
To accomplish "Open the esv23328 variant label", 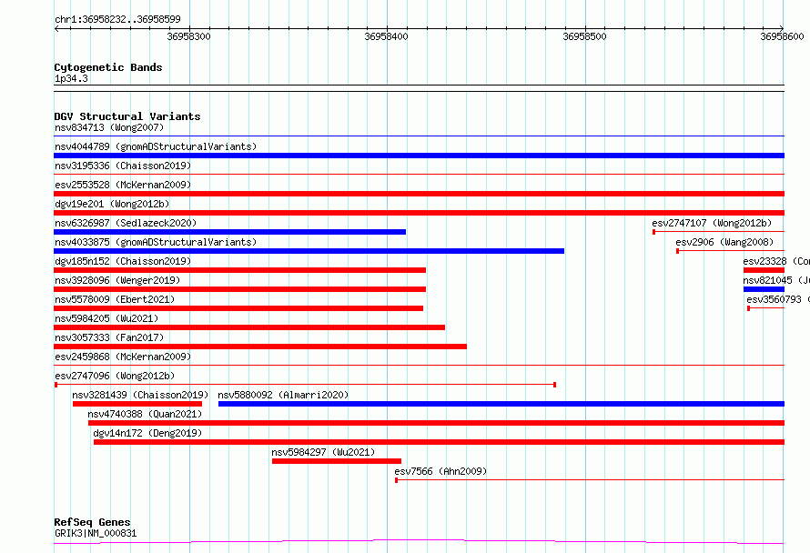I will 776,261.
